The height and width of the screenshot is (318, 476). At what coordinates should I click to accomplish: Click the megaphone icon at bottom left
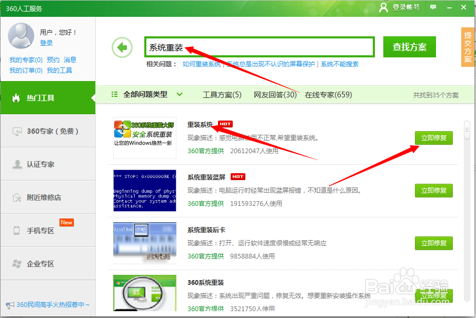[10, 305]
